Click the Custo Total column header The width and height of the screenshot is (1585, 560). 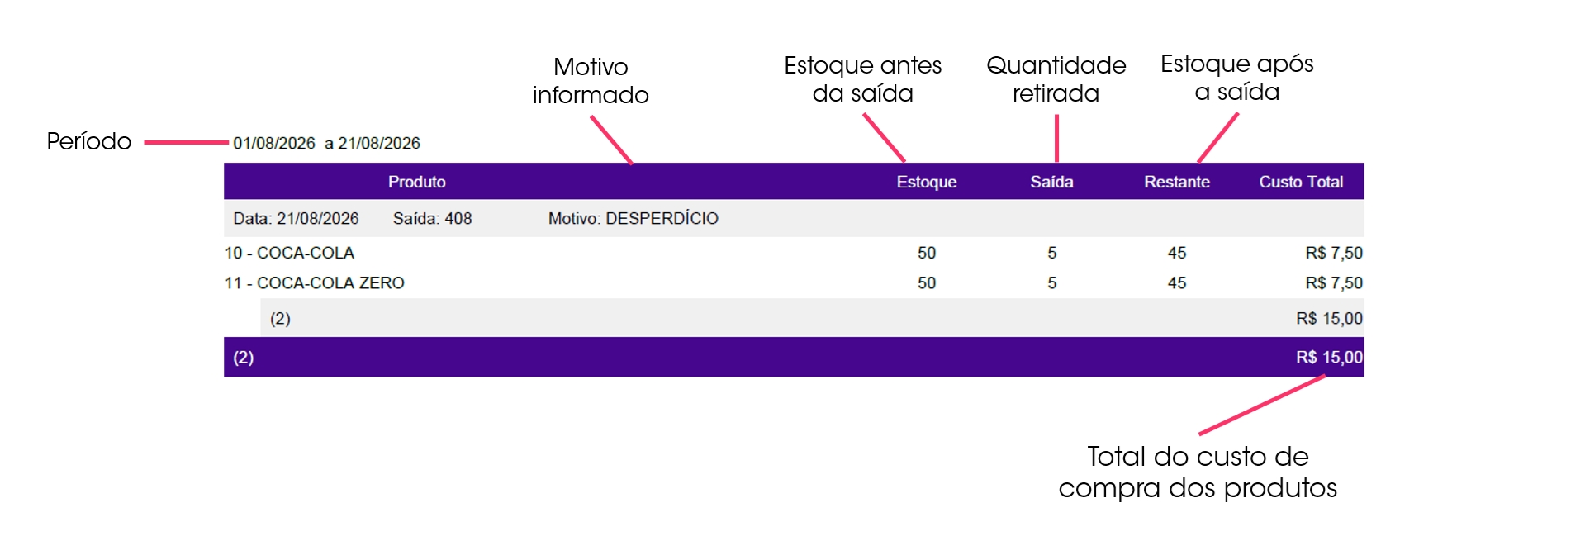[1301, 182]
